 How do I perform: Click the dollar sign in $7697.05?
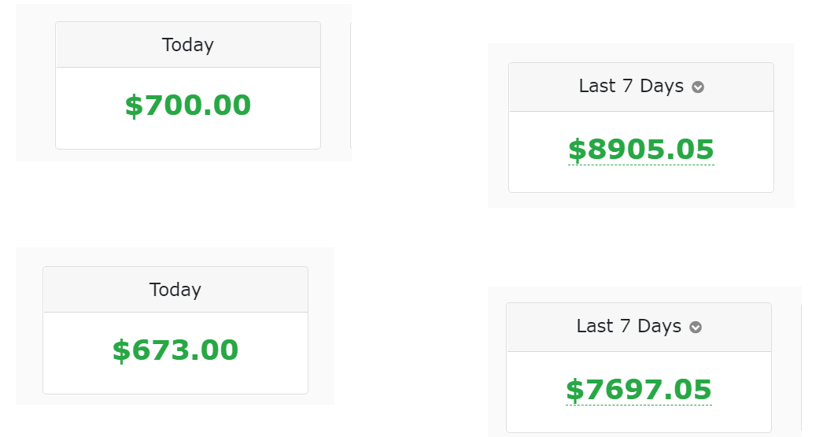[575, 391]
